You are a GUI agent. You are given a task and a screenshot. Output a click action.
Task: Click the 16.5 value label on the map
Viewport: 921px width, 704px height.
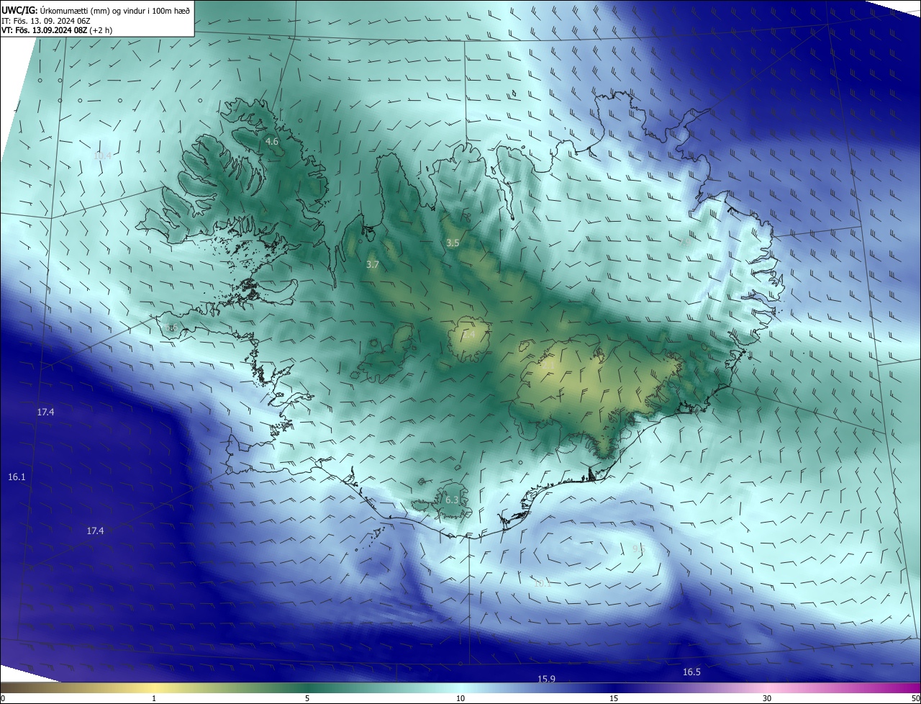click(x=691, y=672)
